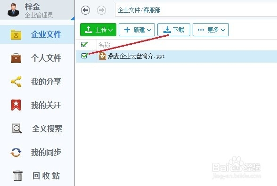Click the 全文搜索 magnifier icon
The height and width of the screenshot is (186, 277).
17,129
